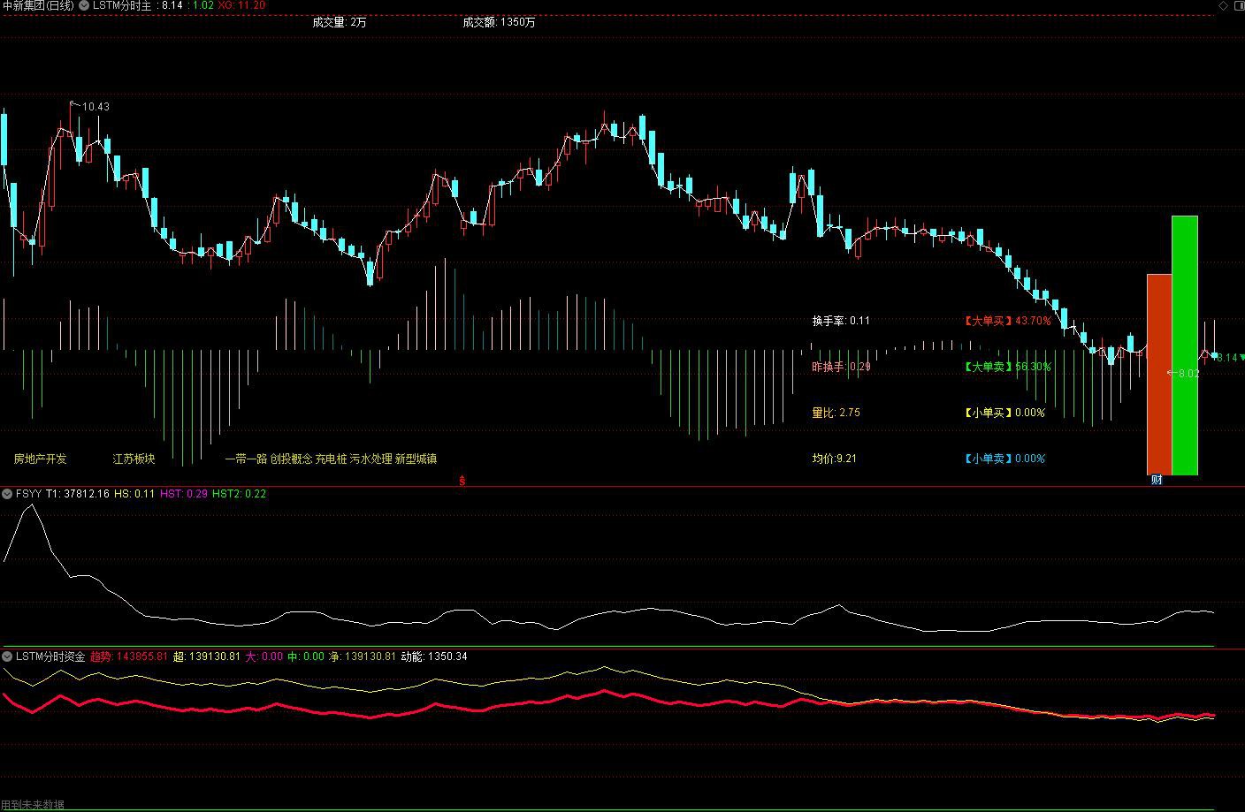This screenshot has height=812, width=1245.
Task: Click the 换手率: 0.11 value
Action: (841, 321)
